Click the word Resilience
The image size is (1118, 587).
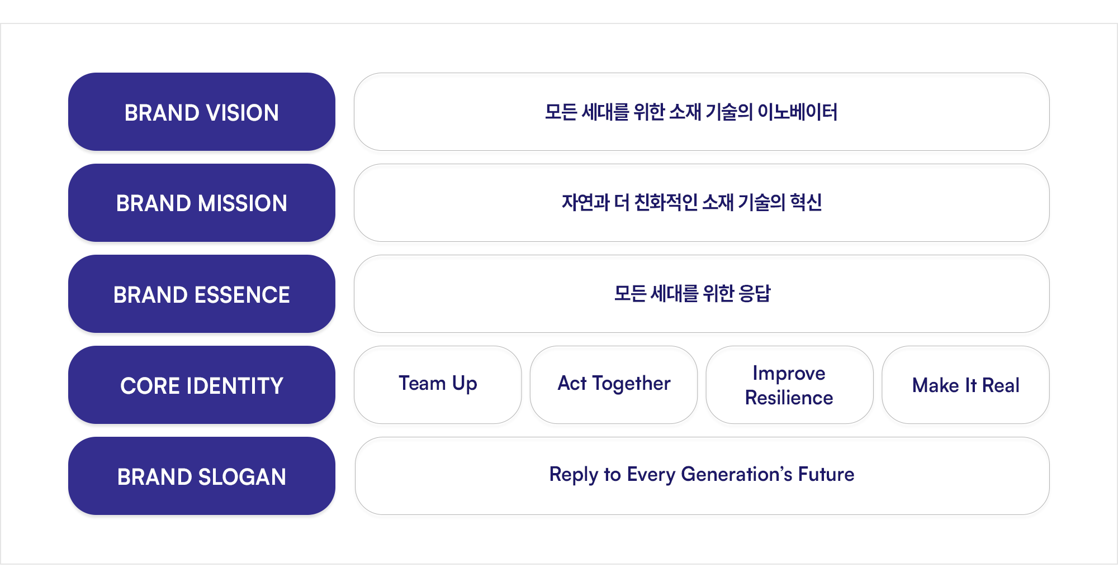tap(789, 398)
